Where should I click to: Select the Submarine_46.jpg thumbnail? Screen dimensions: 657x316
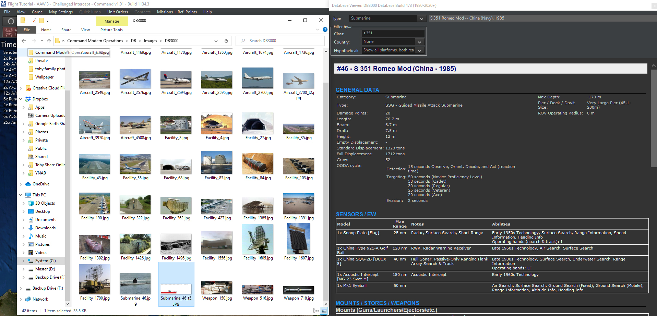135,283
